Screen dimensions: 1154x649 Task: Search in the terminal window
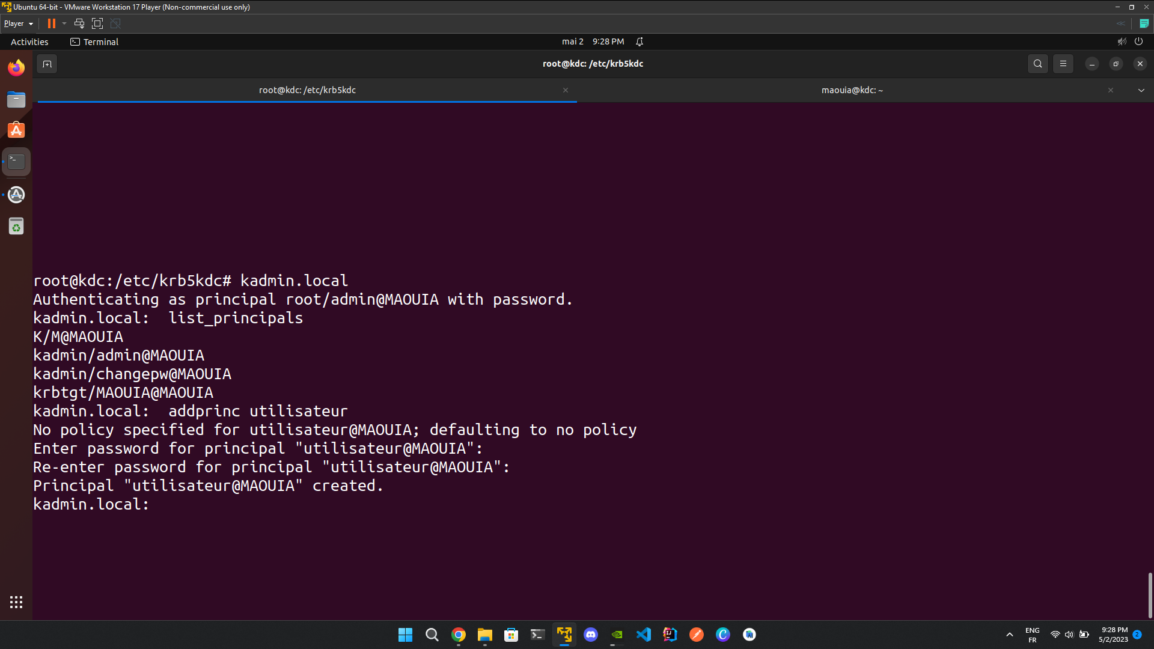point(1038,64)
